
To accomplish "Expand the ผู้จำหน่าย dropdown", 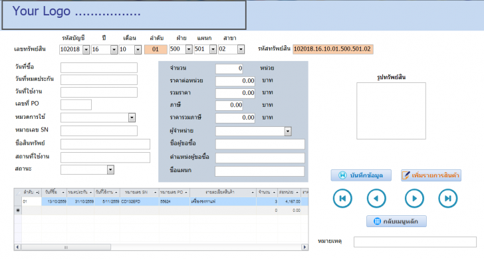I will (x=288, y=131).
